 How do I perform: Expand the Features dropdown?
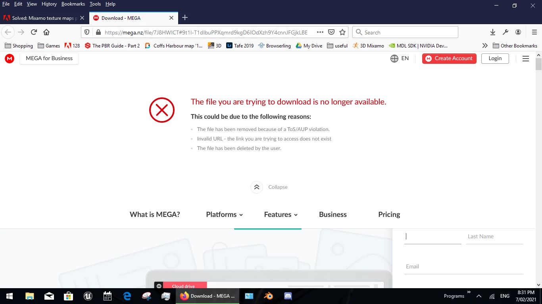[x=281, y=215]
